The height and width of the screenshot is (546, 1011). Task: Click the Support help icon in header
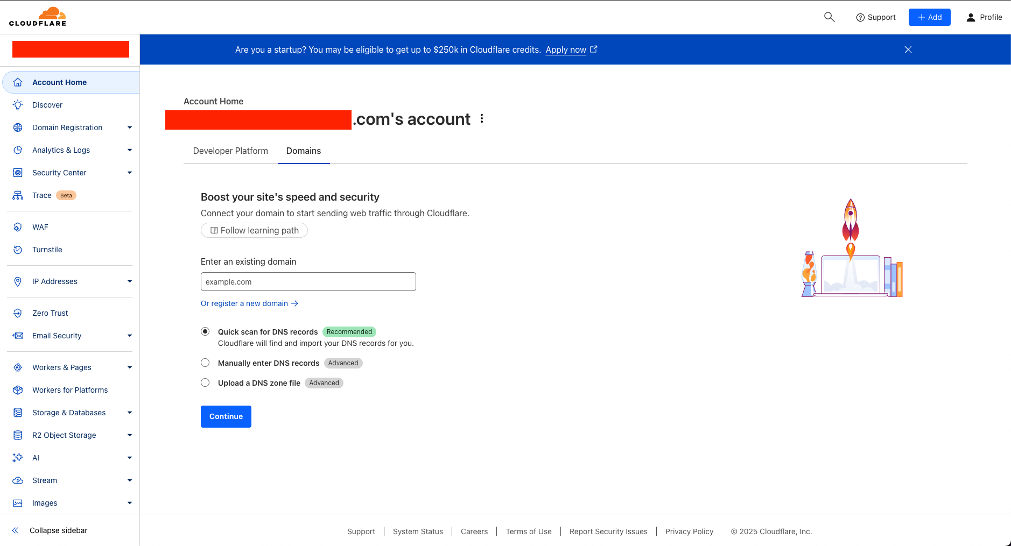pyautogui.click(x=860, y=18)
